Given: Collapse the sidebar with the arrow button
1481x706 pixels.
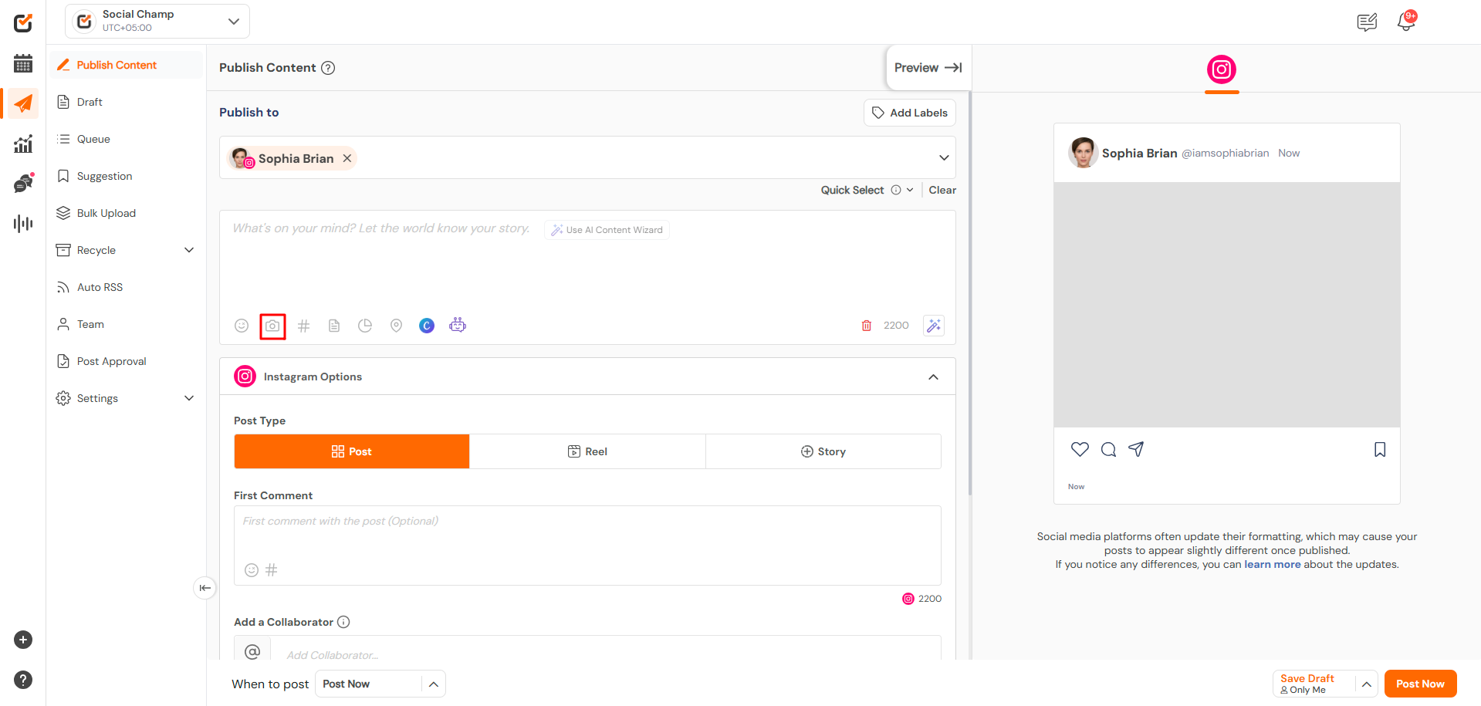Looking at the screenshot, I should [x=205, y=588].
